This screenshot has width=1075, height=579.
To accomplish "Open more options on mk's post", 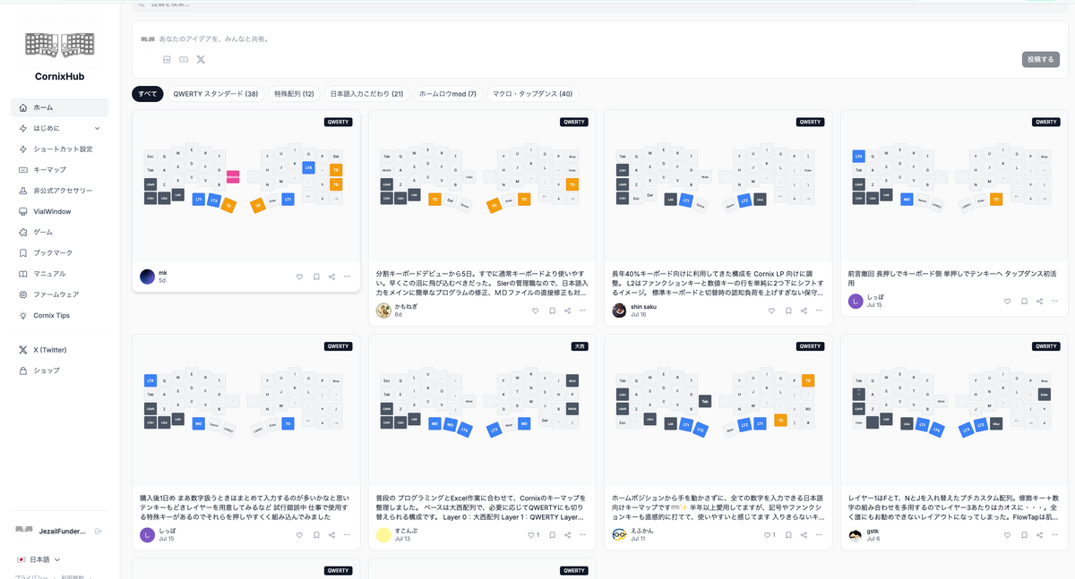I will 347,277.
